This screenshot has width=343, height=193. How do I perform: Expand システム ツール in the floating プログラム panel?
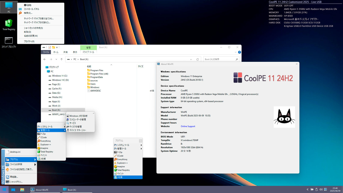(128, 145)
